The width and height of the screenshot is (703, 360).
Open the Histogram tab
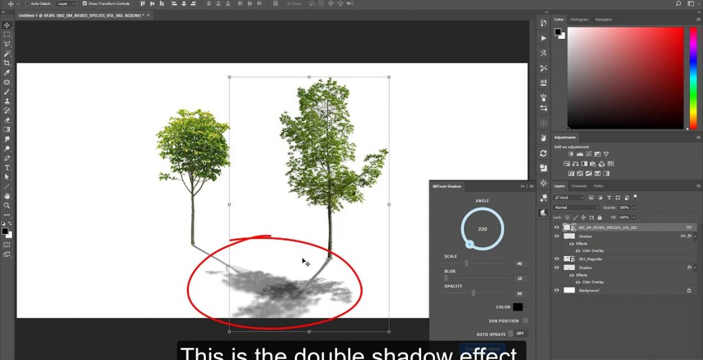579,19
